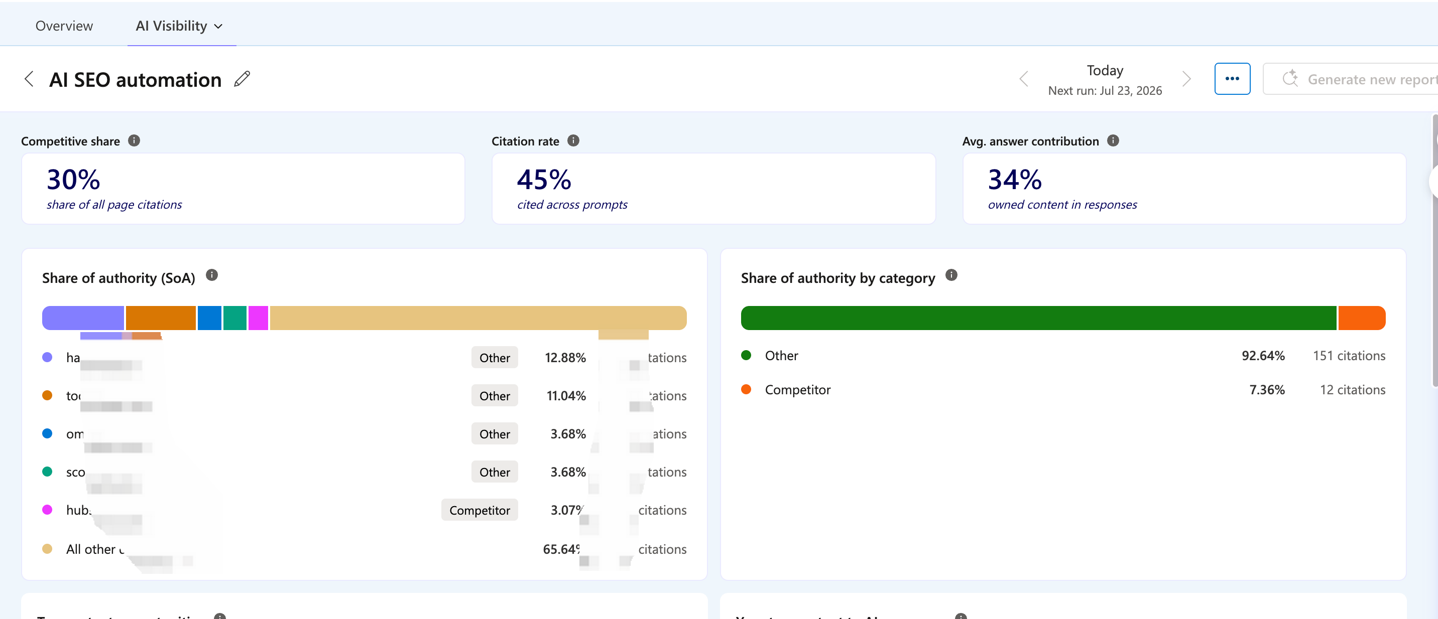
Task: Click the 92.64% value
Action: point(1263,356)
